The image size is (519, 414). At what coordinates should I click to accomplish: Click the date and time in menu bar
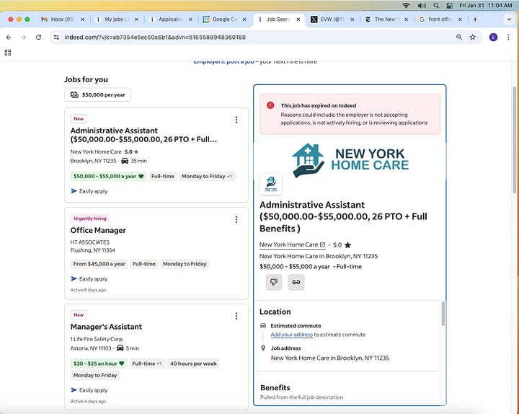coord(485,5)
